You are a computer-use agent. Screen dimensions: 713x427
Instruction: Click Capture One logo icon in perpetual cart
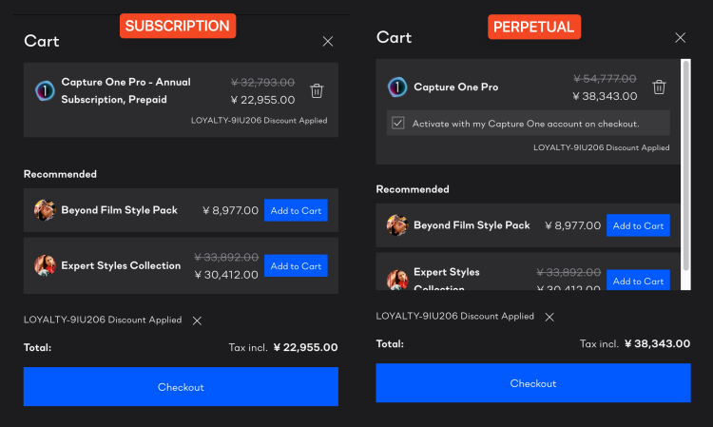tap(397, 87)
